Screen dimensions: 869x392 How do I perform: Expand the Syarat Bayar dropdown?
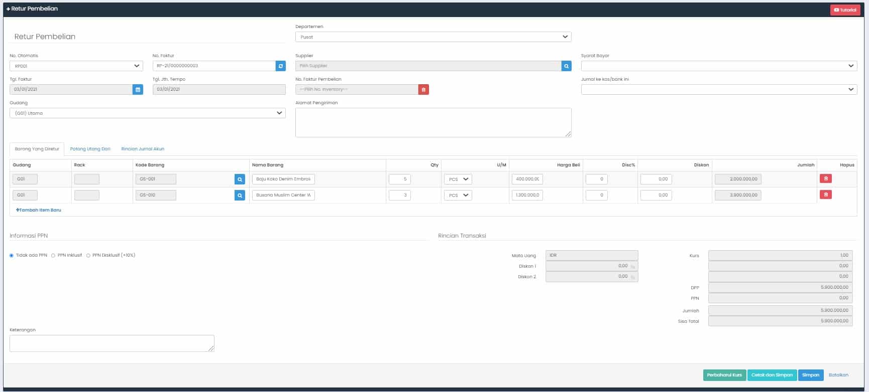(x=718, y=66)
